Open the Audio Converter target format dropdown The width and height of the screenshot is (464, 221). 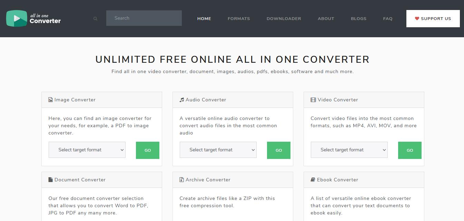(x=218, y=150)
